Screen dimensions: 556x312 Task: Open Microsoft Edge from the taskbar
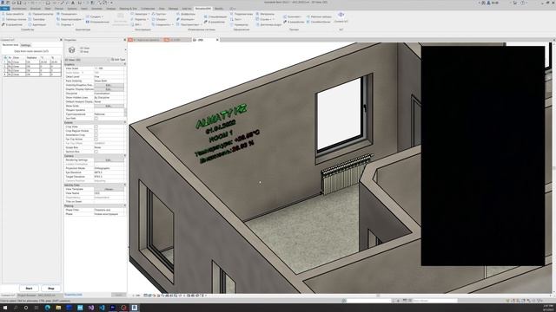point(48,308)
